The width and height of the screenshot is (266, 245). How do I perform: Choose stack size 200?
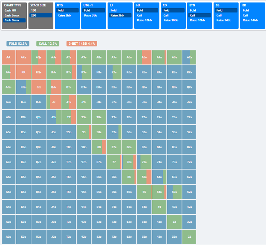(41, 15)
